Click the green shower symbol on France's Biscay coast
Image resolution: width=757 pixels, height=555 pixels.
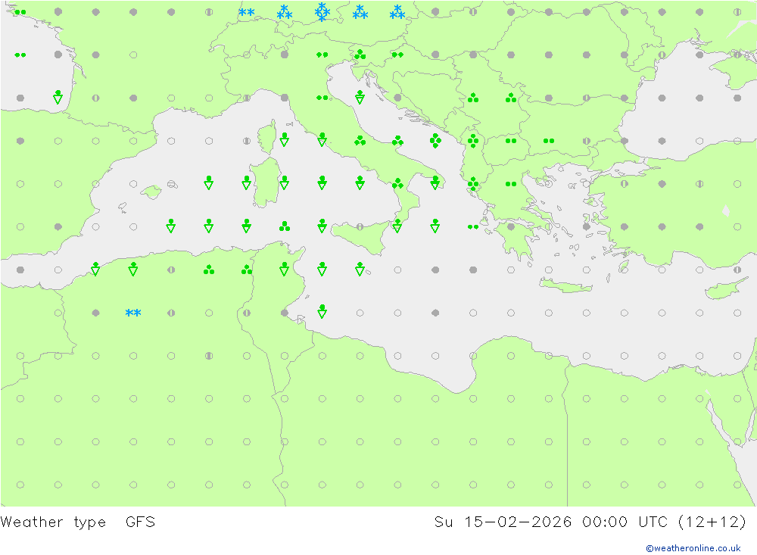click(58, 97)
